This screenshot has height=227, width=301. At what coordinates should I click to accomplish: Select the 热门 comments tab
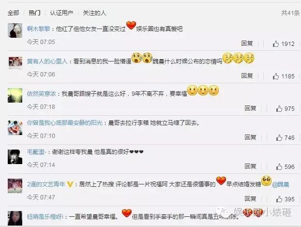pos(34,13)
